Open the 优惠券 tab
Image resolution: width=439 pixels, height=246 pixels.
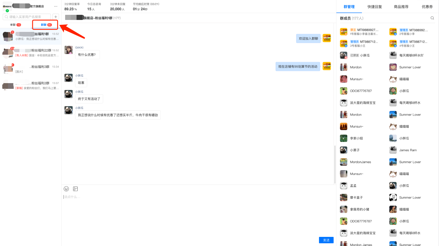[427, 7]
